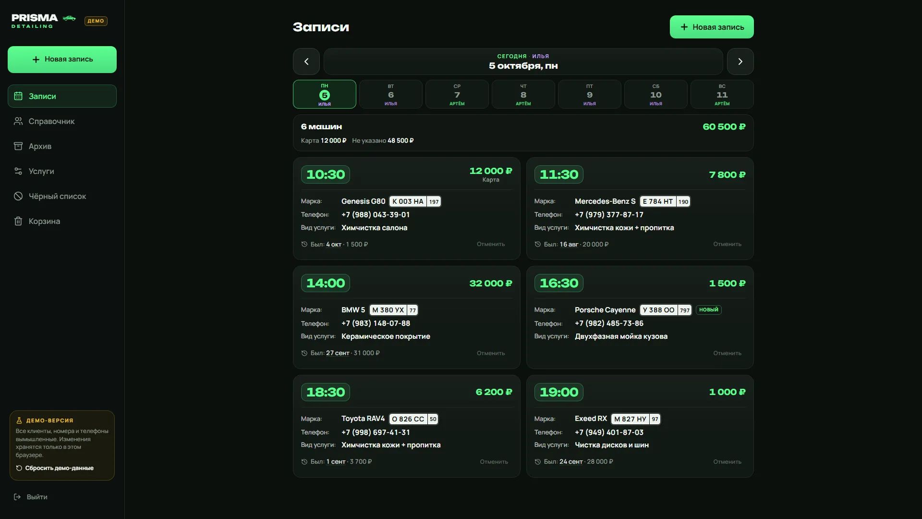Viewport: 922px width, 519px height.
Task: Select Tuesday 6 Илья day tab
Action: pos(391,94)
